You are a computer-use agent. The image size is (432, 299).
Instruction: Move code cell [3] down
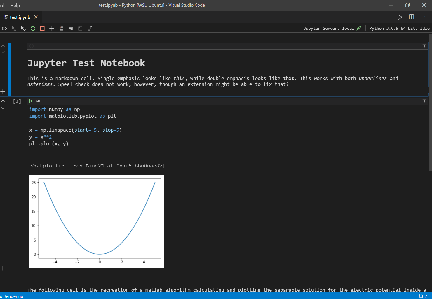[x=3, y=108]
